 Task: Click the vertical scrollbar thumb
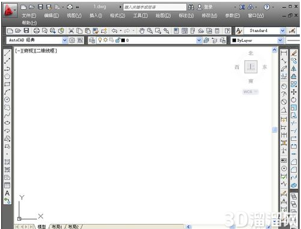coord(275,130)
